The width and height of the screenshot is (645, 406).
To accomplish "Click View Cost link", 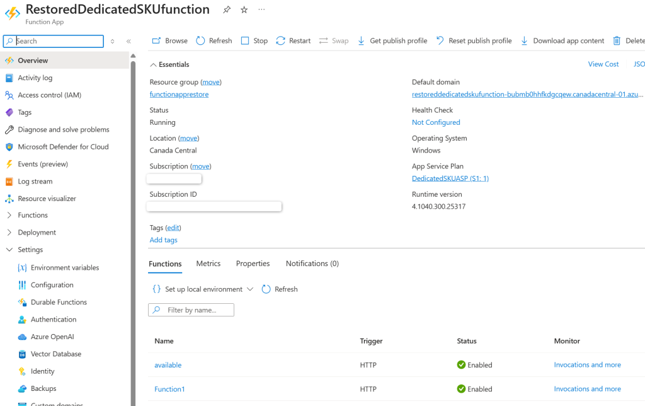I will tap(603, 64).
